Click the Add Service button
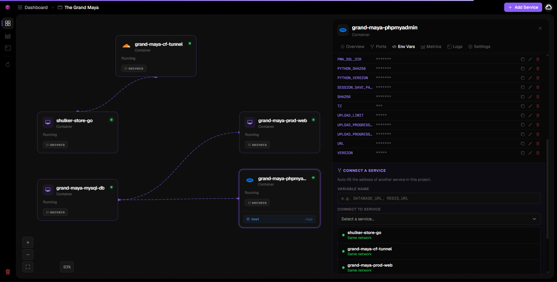 (x=523, y=7)
